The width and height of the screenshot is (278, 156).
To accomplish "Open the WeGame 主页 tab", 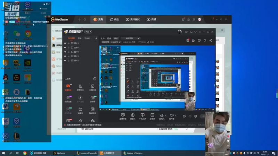I will pos(98,19).
